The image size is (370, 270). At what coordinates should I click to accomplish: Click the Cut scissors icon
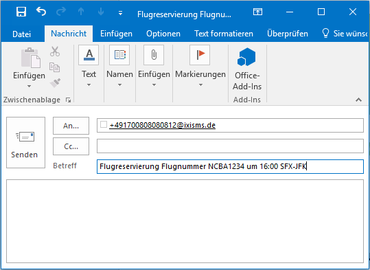tap(55, 52)
